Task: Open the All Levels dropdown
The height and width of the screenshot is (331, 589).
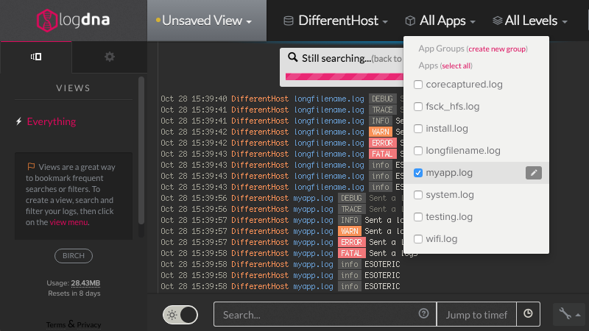Action: [529, 21]
